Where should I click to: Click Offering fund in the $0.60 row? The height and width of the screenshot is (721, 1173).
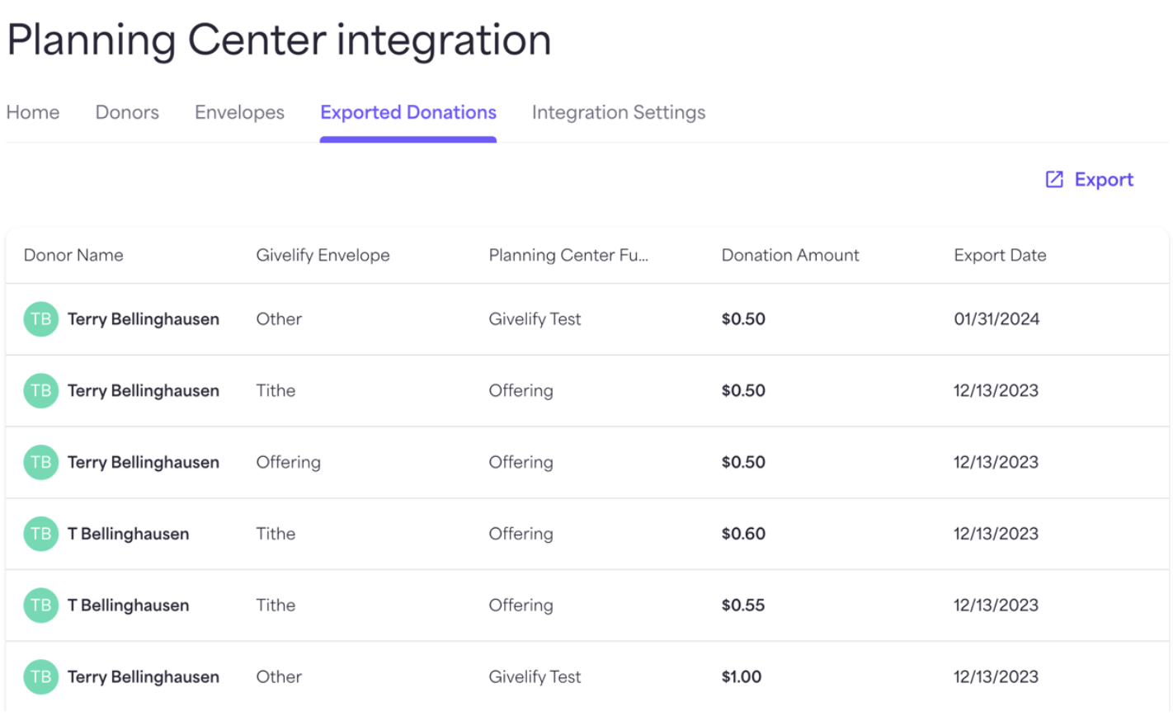pos(521,534)
